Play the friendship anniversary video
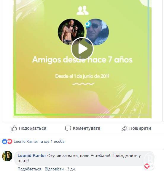 click(82, 48)
